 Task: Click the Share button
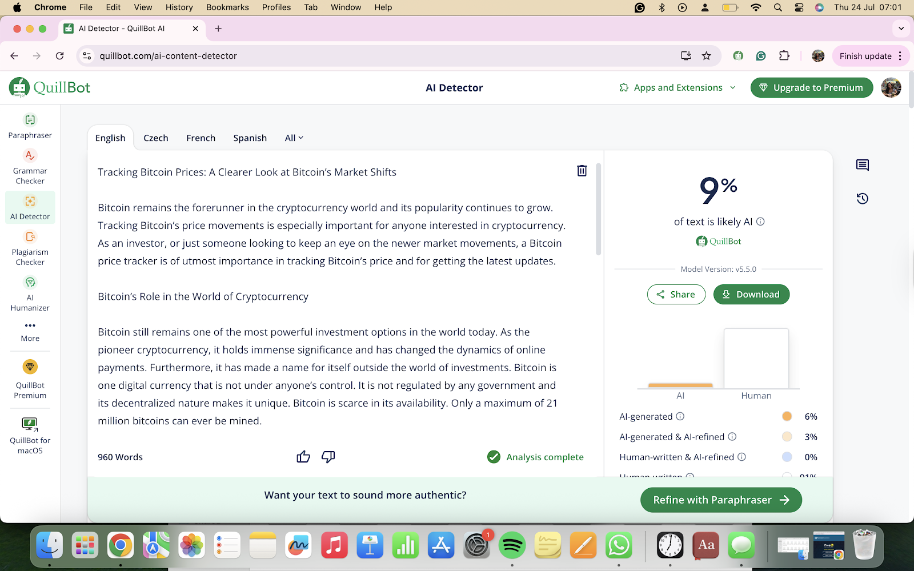(676, 294)
